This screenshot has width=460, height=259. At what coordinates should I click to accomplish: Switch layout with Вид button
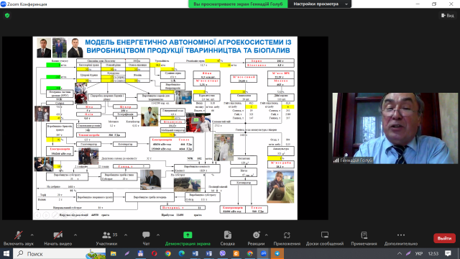point(448,16)
